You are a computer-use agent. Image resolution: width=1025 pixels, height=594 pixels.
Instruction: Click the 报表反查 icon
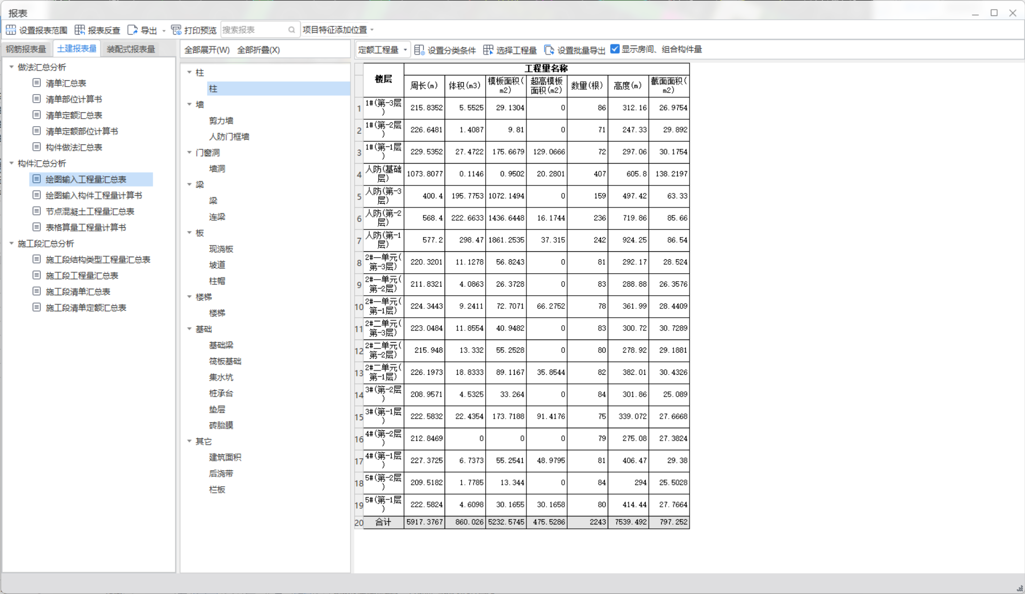[x=80, y=30]
